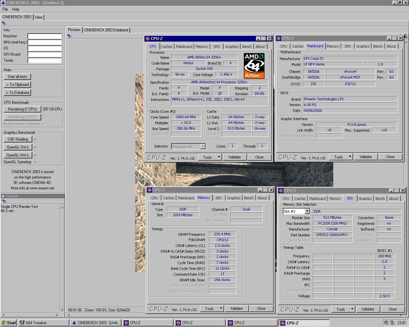Viewport: 409px width, 327px height.
Task: Open SPD tab in the Memory CPU-Z window
Action: (219, 198)
